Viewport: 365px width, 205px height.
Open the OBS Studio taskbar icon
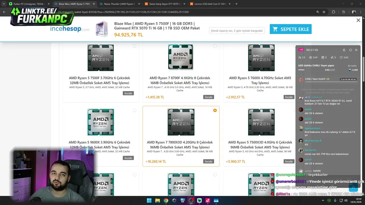191,200
